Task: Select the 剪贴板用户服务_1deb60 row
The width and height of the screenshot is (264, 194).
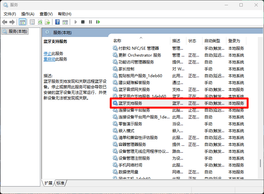Action: click(179, 76)
